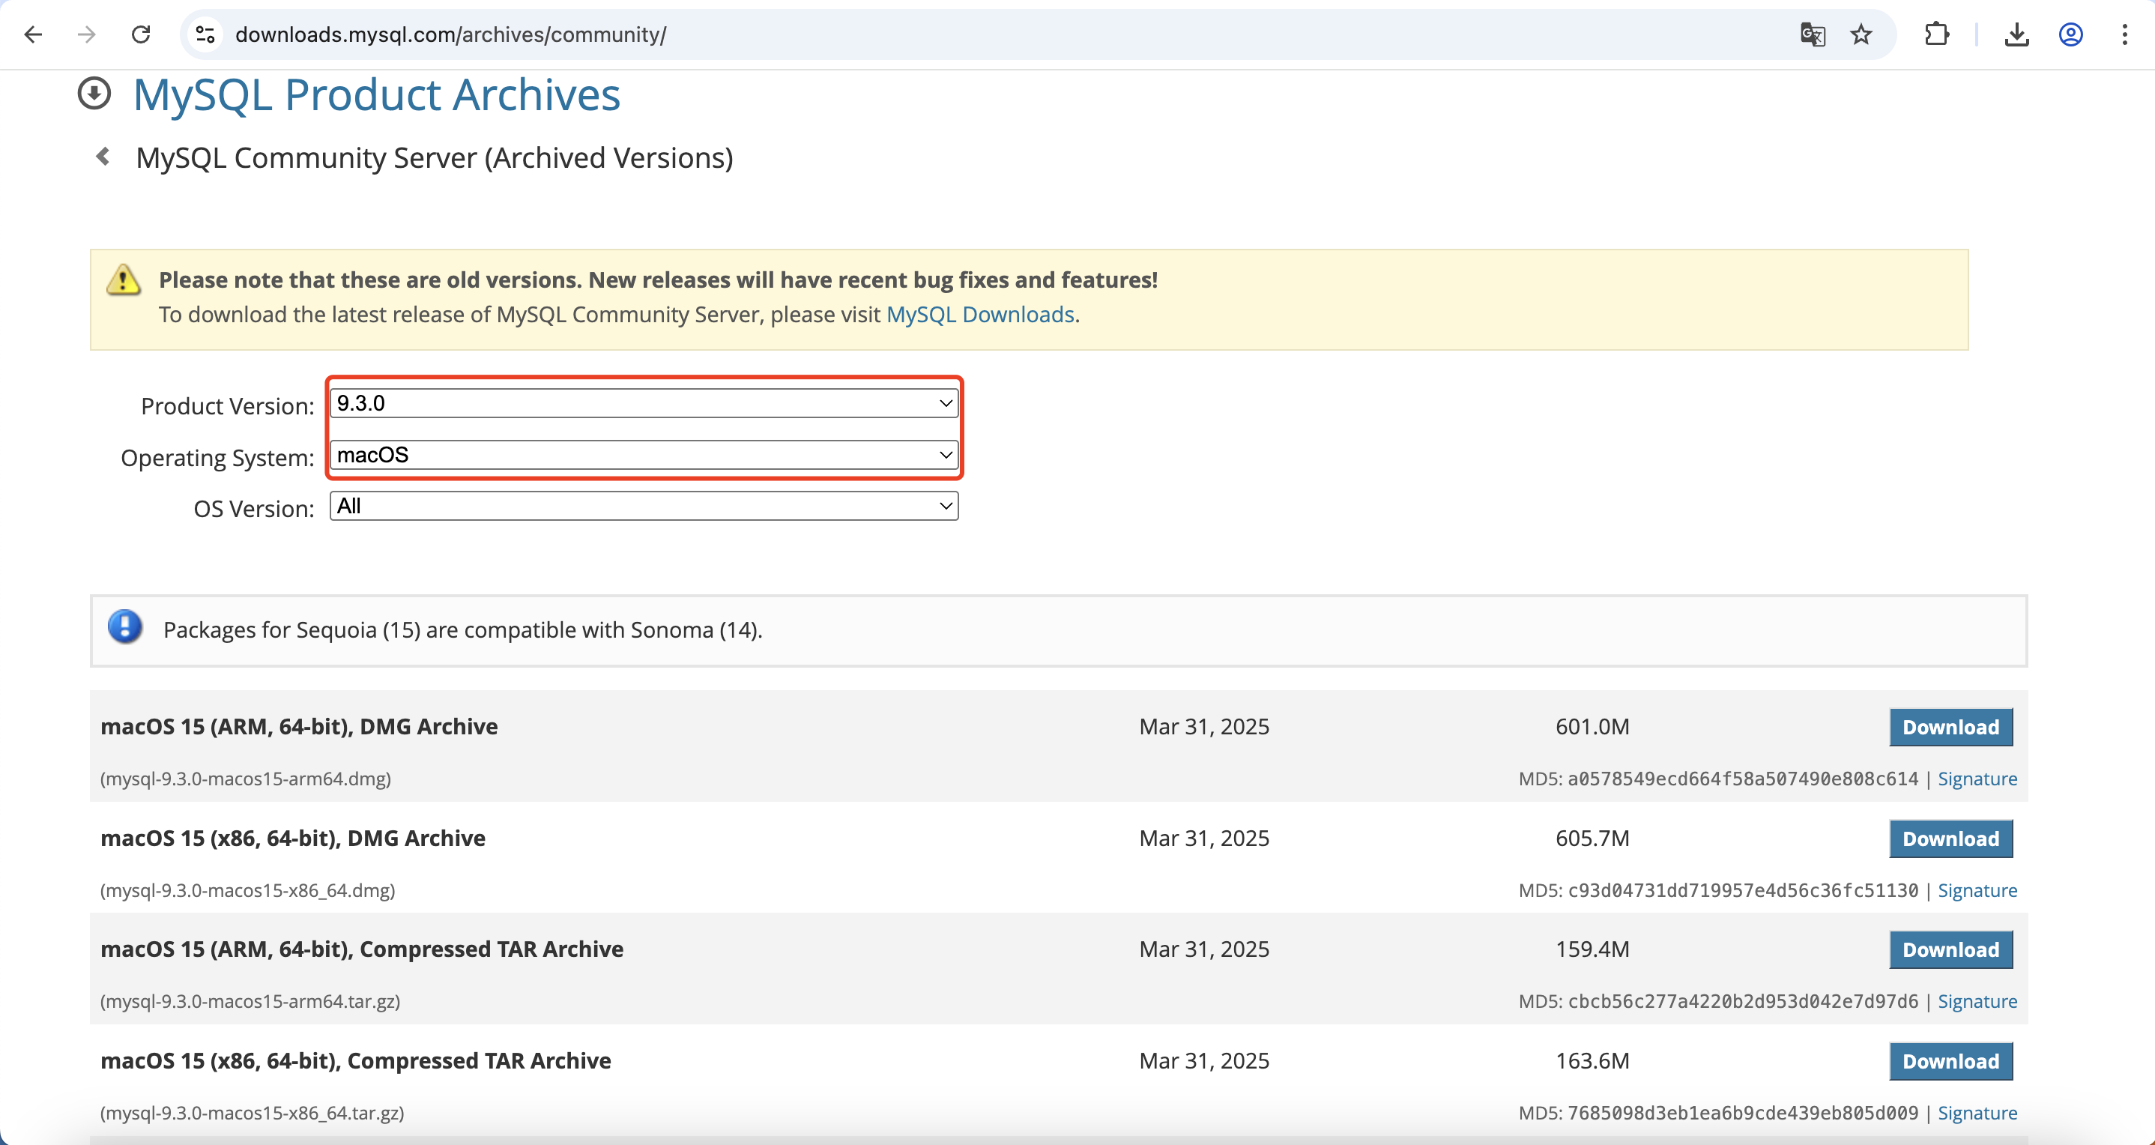
Task: Click 'macOS 15 (ARM, 64-bit), Compressed TAR Archive' title
Action: click(362, 949)
